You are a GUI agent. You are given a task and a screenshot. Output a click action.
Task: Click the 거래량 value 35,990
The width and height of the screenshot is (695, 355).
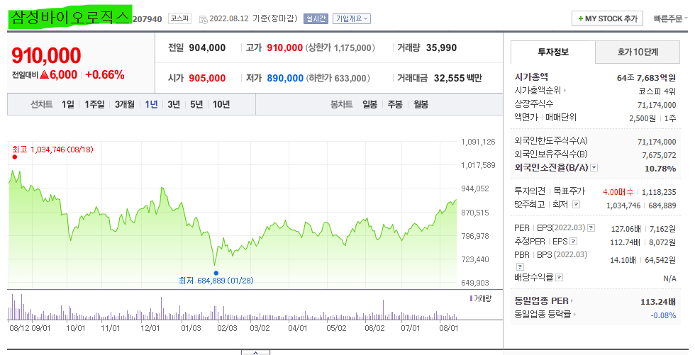441,47
